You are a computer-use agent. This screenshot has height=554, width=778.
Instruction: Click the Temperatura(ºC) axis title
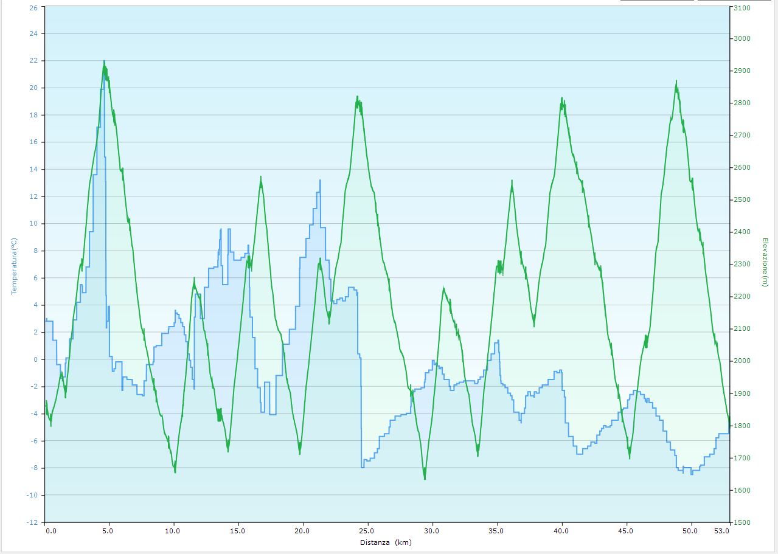coord(15,266)
